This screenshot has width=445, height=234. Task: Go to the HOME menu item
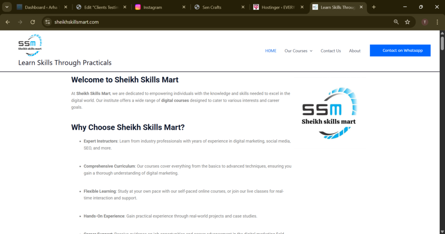[271, 51]
